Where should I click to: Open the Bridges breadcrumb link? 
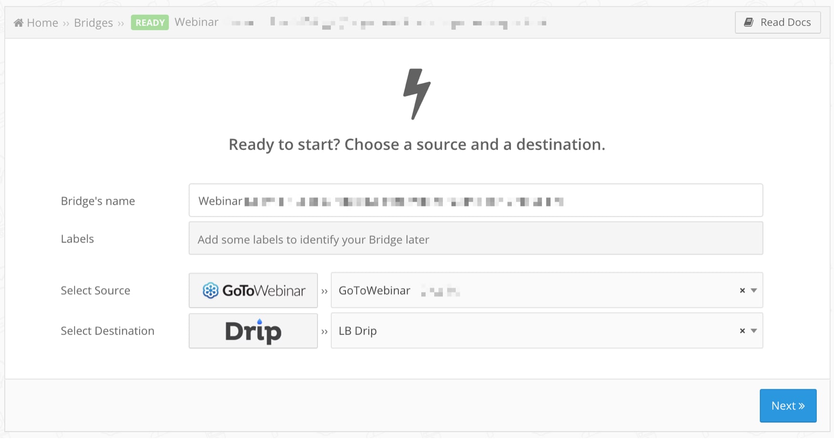click(x=93, y=23)
